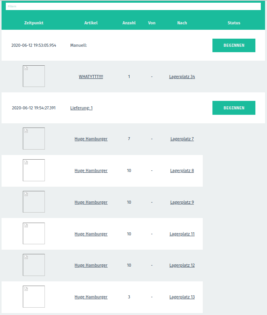Open the Lieferung: 1 link
The image size is (267, 315).
(81, 108)
